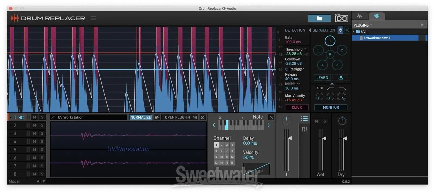This screenshot has height=193, width=435.
Task: Click the LEARN button
Action: (x=322, y=78)
